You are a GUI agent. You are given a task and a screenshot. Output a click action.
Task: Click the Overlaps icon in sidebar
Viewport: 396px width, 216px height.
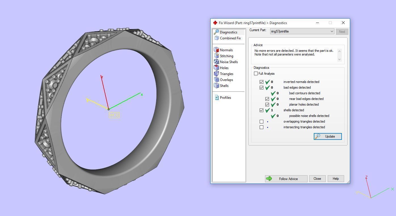point(217,80)
